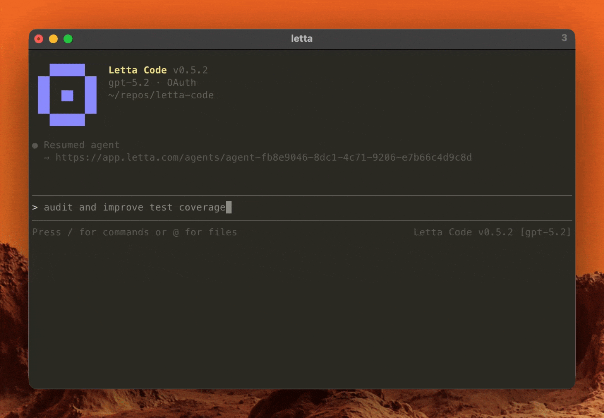Close the letta terminal window

click(39, 39)
